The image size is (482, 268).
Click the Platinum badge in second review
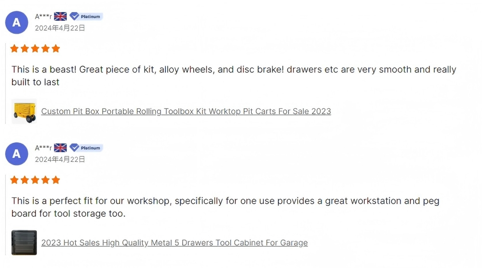click(86, 148)
